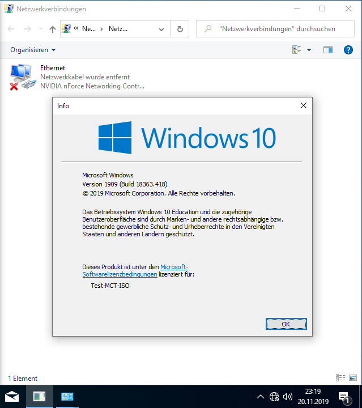Go forward in Netzwerkverbindungen window
The image size is (362, 408).
pos(27,29)
